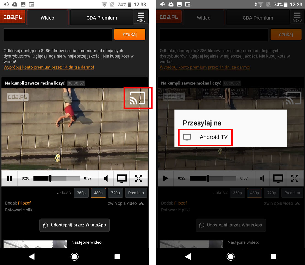Click seek bar handle at 0:20 on left player
This screenshot has width=305, height=265.
click(x=50, y=178)
